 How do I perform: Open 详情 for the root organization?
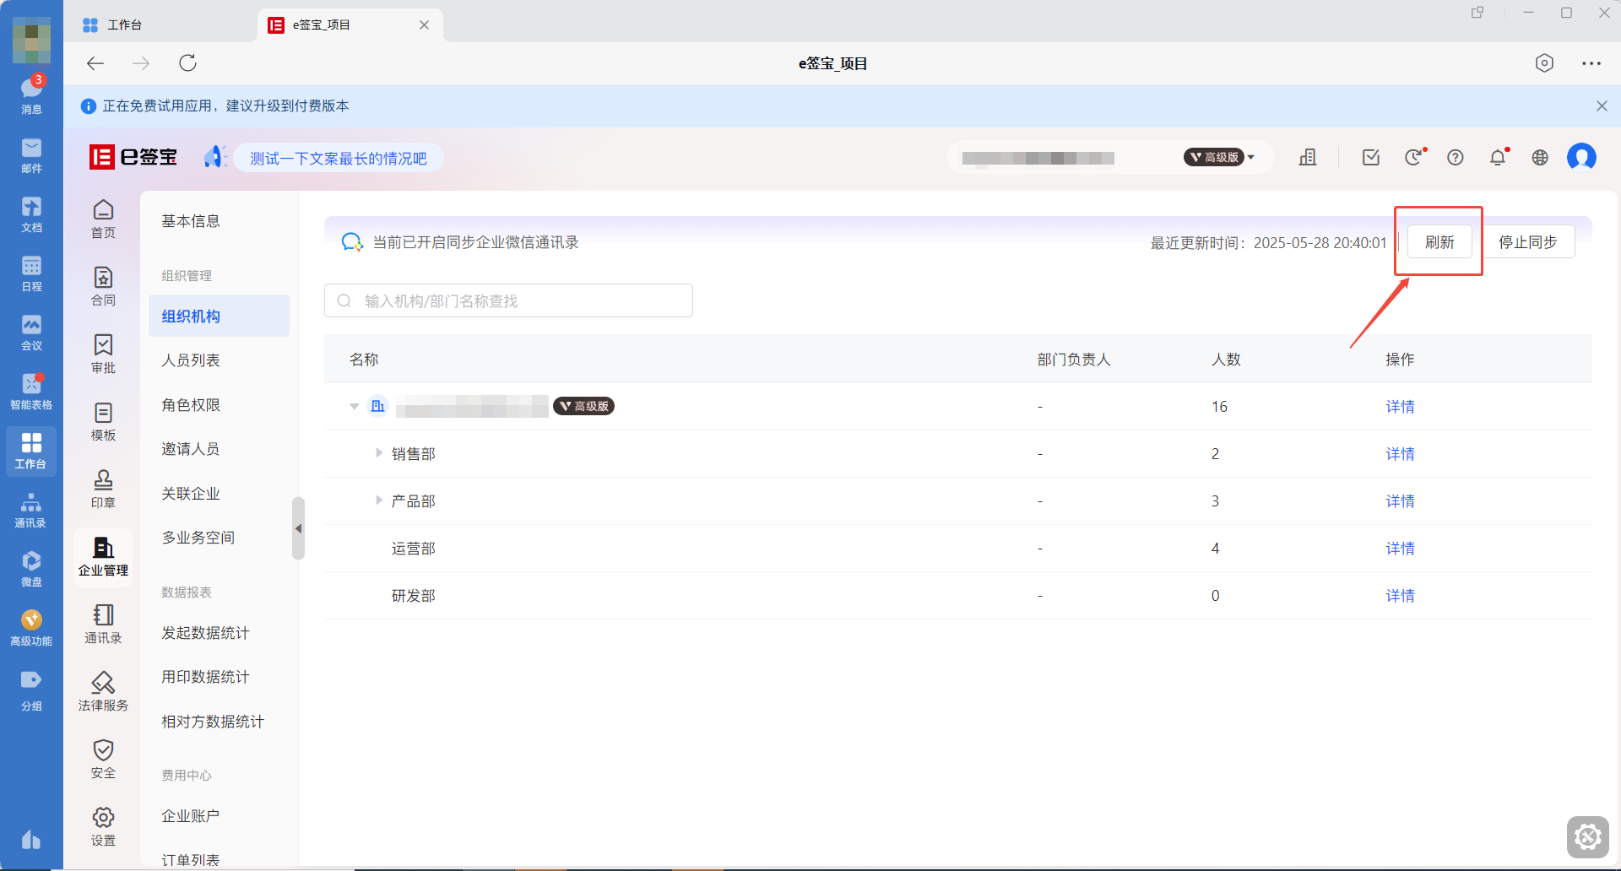click(1400, 407)
